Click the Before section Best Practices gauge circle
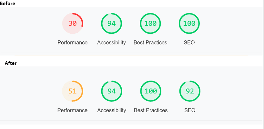This screenshot has height=129, width=264. [150, 23]
